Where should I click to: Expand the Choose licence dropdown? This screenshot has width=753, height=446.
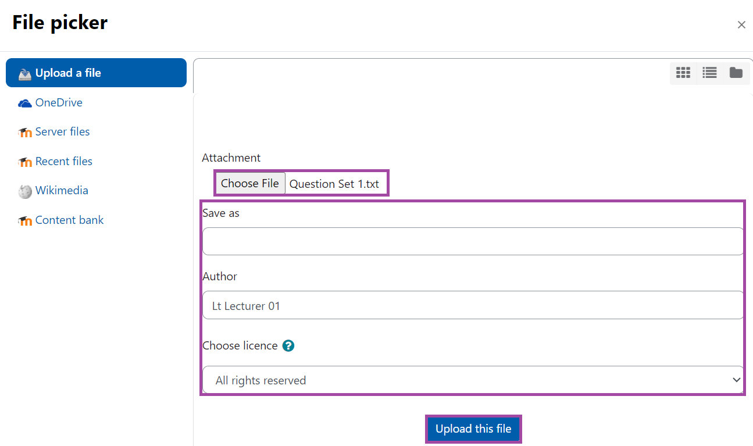[473, 380]
